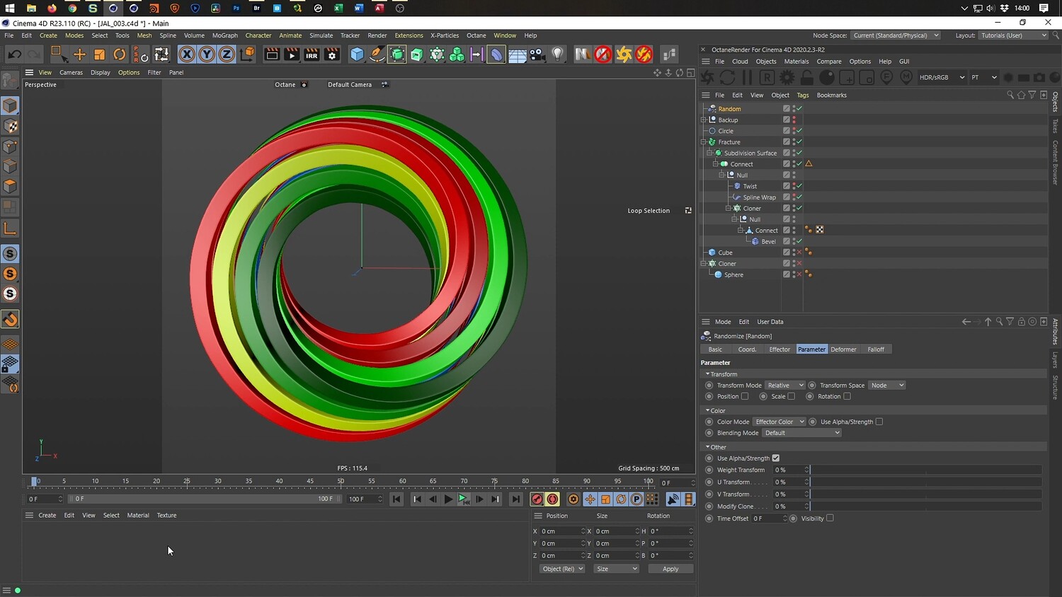Image resolution: width=1062 pixels, height=597 pixels.
Task: Click the Render View clapperboard icon
Action: pos(272,54)
